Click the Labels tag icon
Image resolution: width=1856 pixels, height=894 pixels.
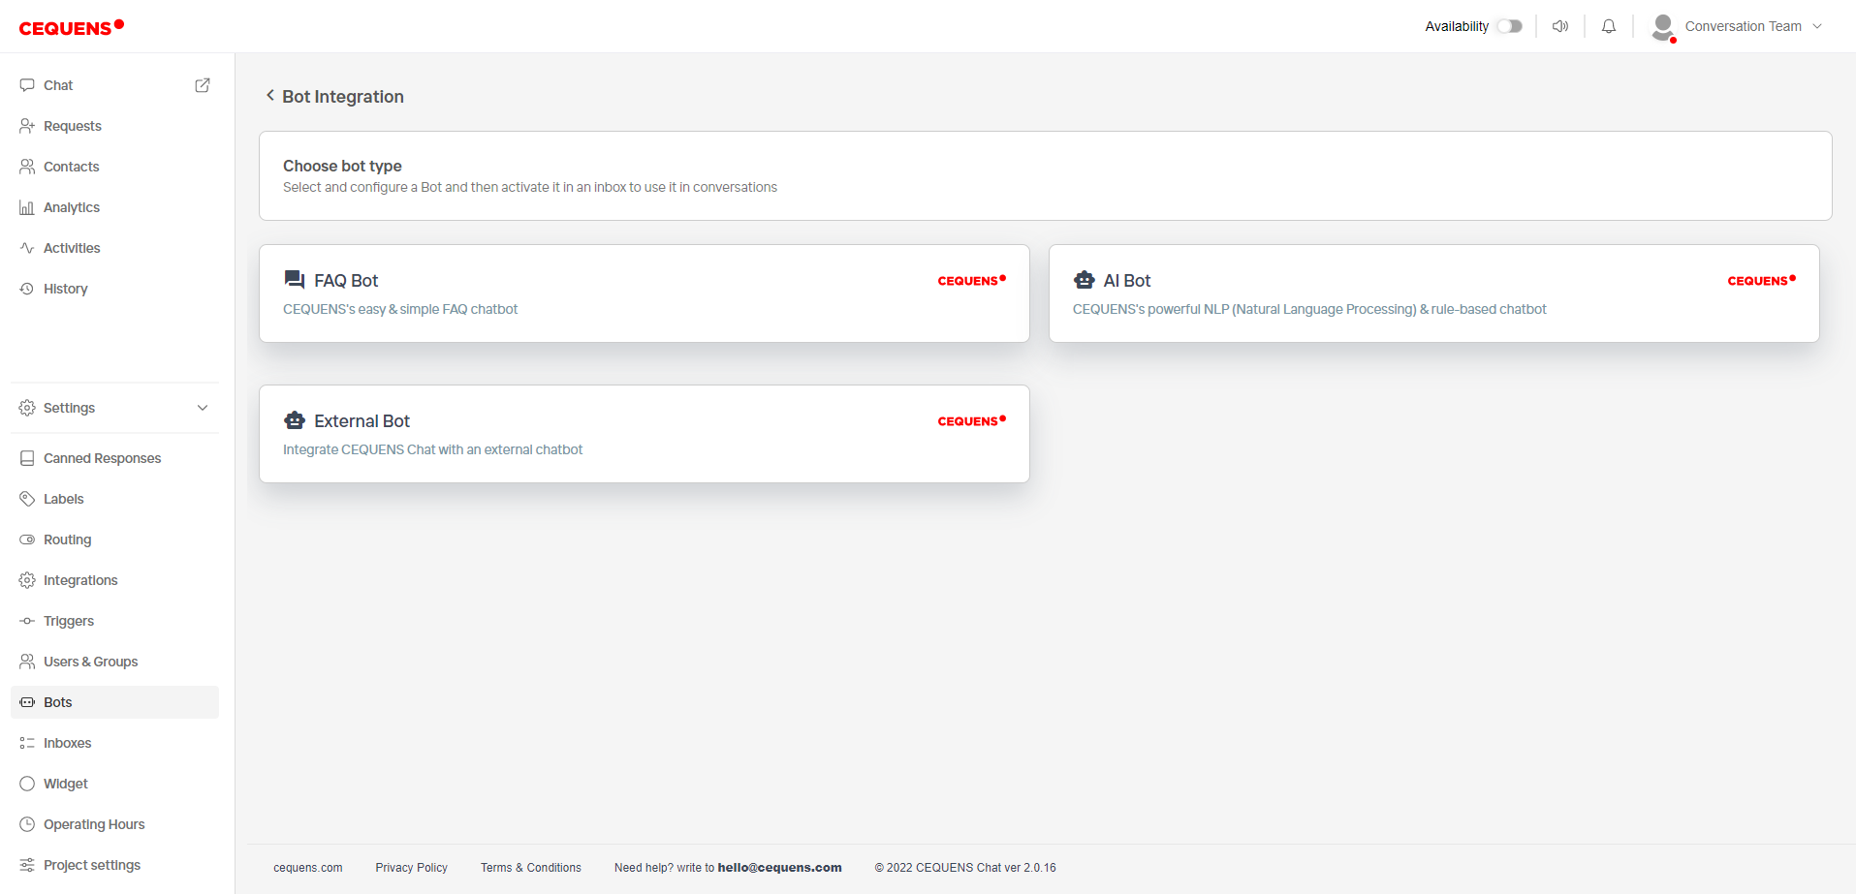click(27, 499)
